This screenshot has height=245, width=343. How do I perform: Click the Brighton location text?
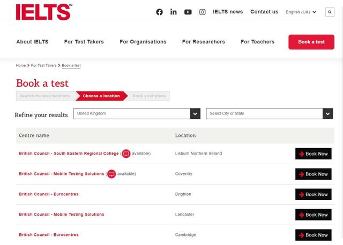183,194
